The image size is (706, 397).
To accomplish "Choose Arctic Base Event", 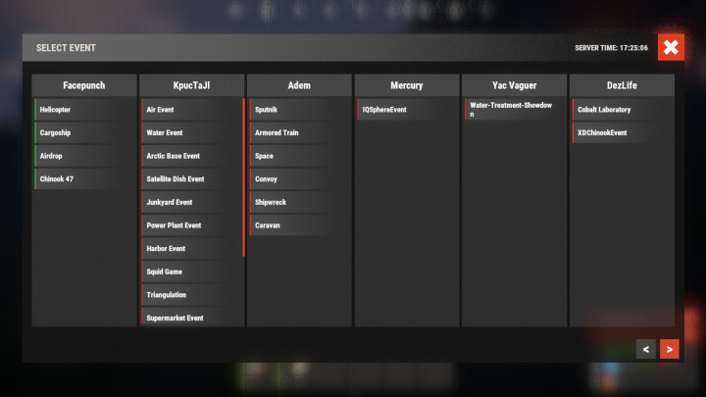I will [x=191, y=156].
